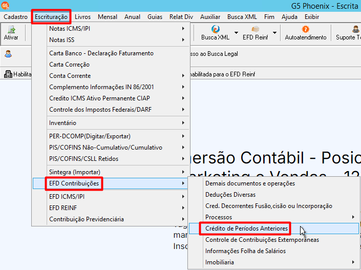The image size is (361, 270).
Task: Open the Escrituração menu
Action: pyautogui.click(x=51, y=17)
